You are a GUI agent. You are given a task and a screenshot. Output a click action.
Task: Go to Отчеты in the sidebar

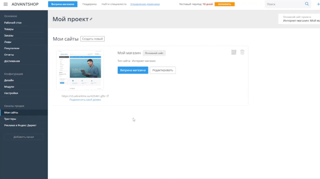click(9, 55)
